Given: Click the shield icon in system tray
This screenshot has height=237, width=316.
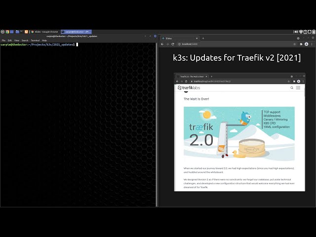Looking at the screenshot, I should click(301, 32).
